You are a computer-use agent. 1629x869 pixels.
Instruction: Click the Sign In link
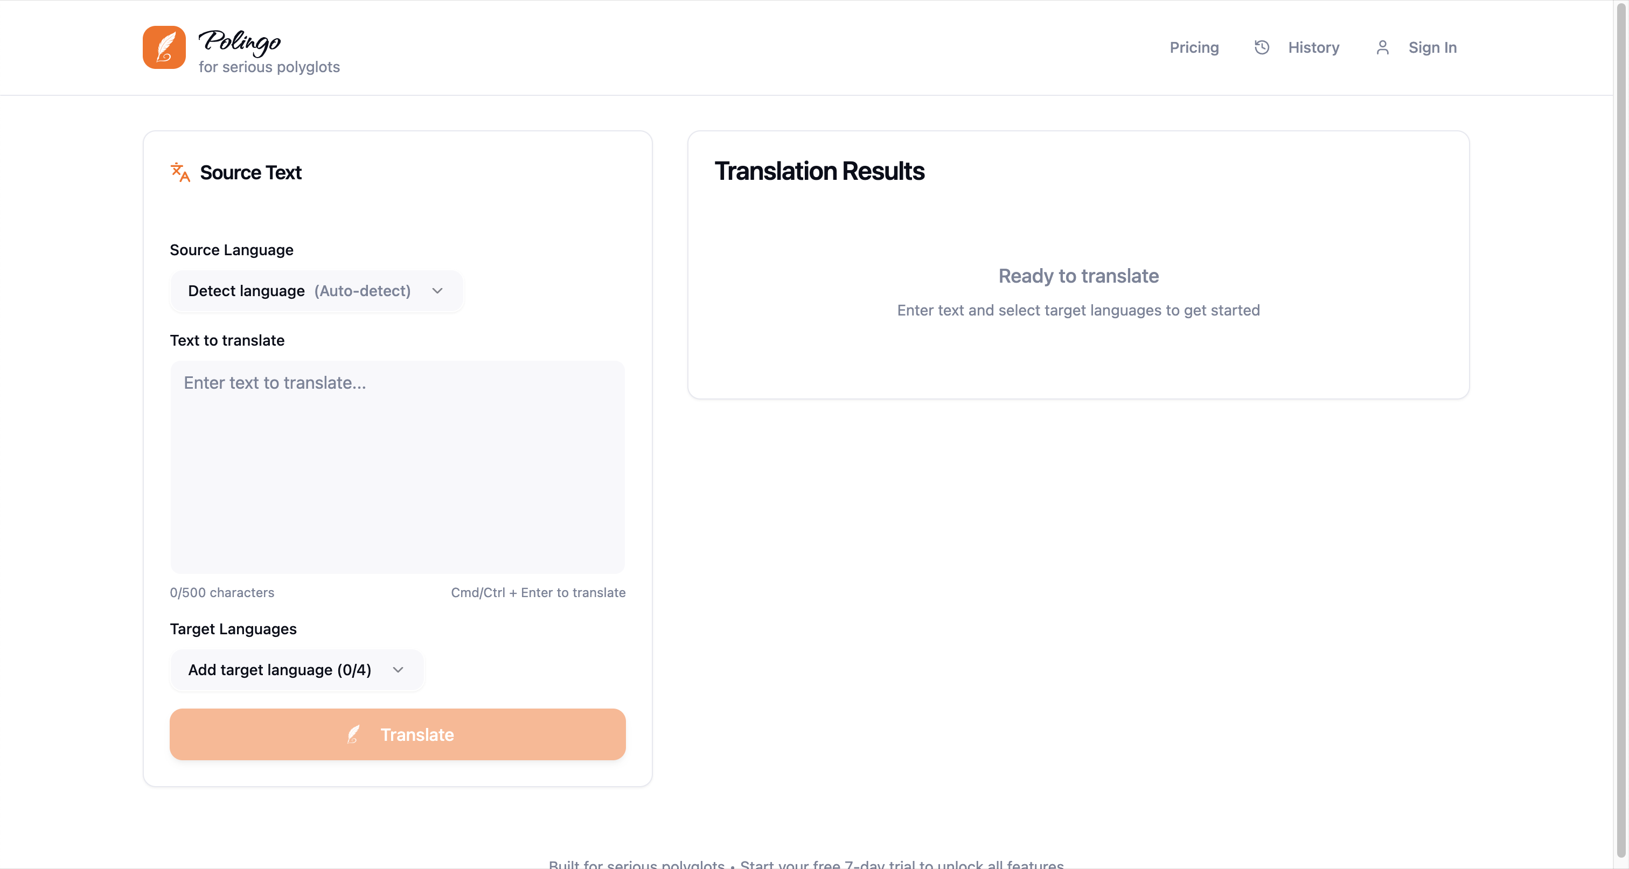pyautogui.click(x=1432, y=47)
